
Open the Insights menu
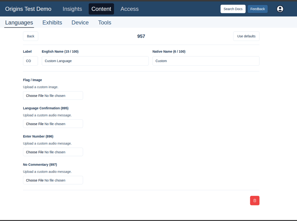pos(72,9)
